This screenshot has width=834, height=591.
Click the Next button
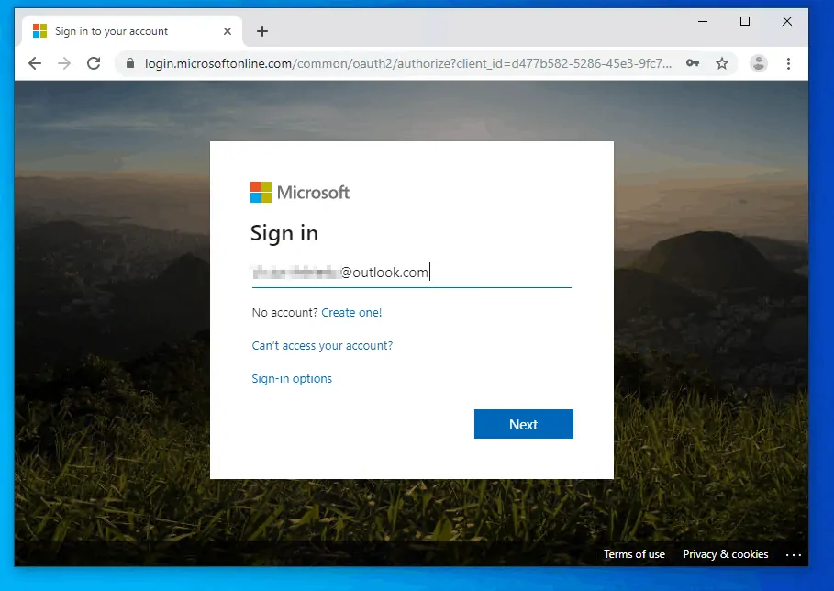(523, 424)
